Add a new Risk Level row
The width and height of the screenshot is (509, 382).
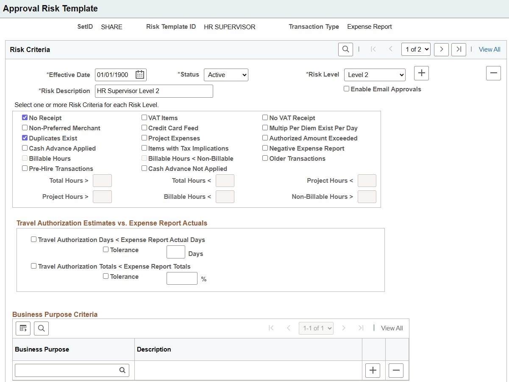pos(421,73)
